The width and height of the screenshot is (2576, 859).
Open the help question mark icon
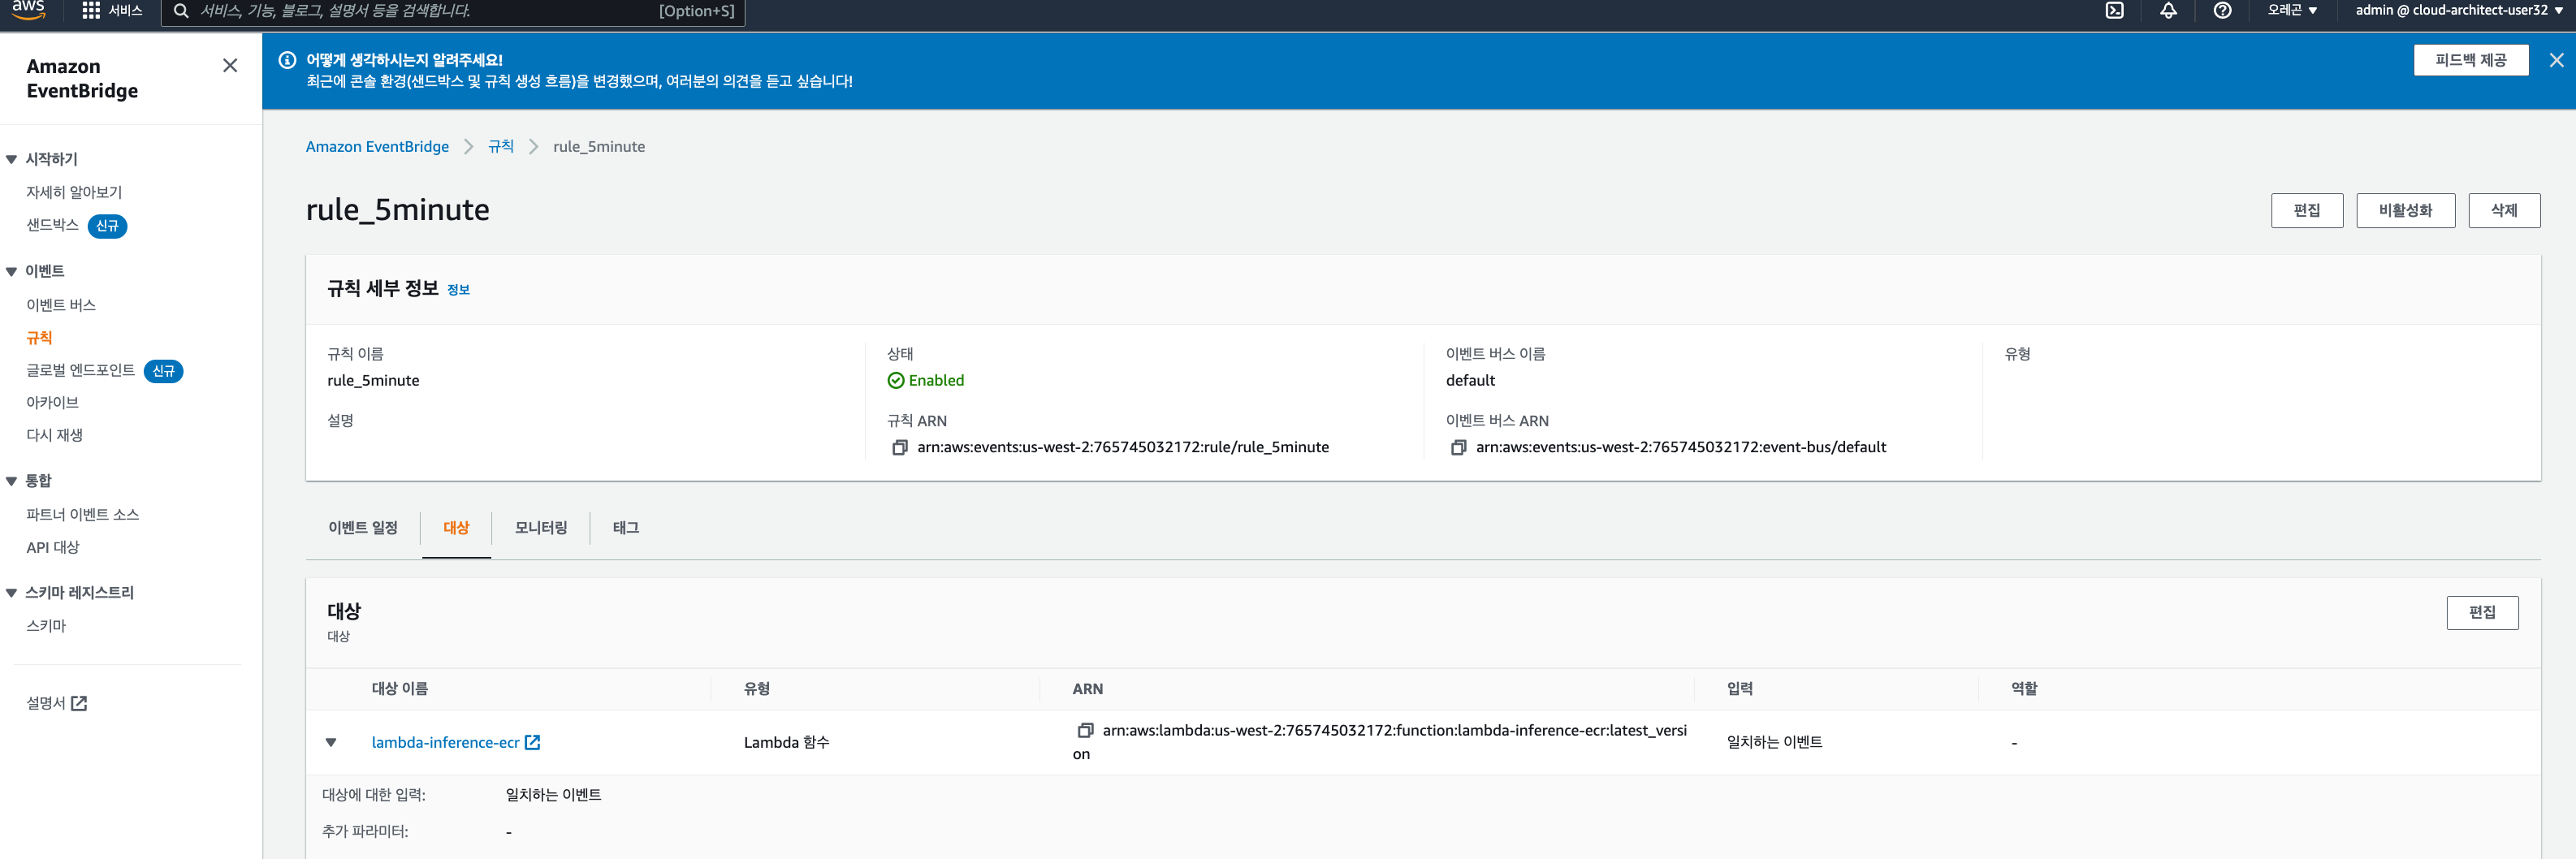point(2222,10)
